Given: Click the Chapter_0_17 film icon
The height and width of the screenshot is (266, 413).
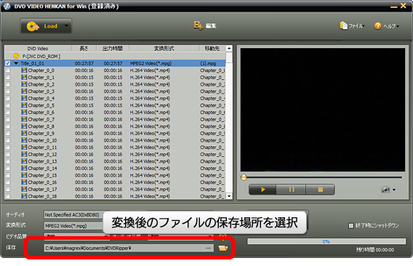Looking at the screenshot, I should (24, 189).
